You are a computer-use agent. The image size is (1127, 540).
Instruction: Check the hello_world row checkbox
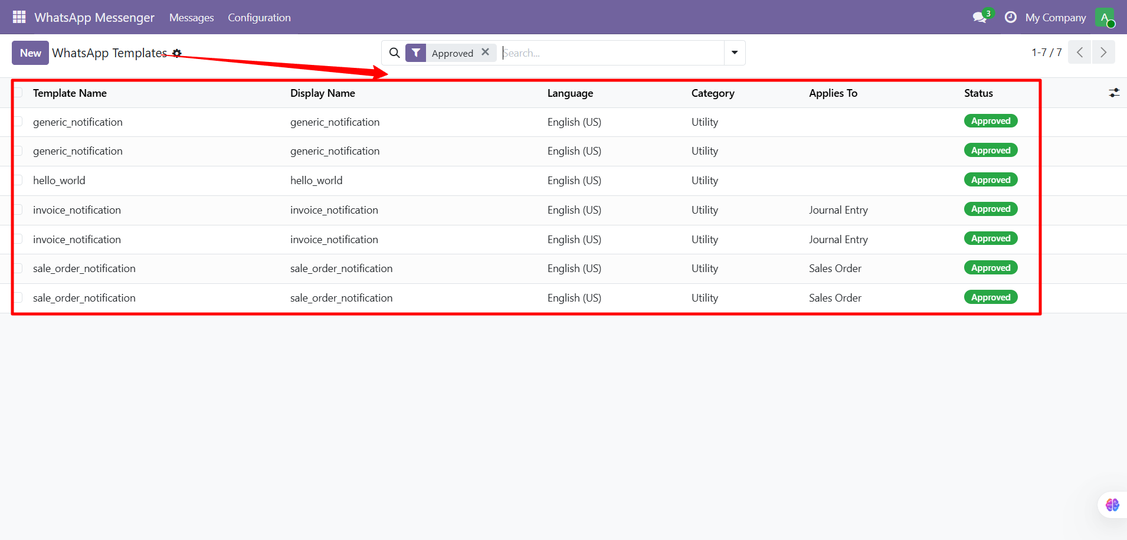[x=18, y=180]
